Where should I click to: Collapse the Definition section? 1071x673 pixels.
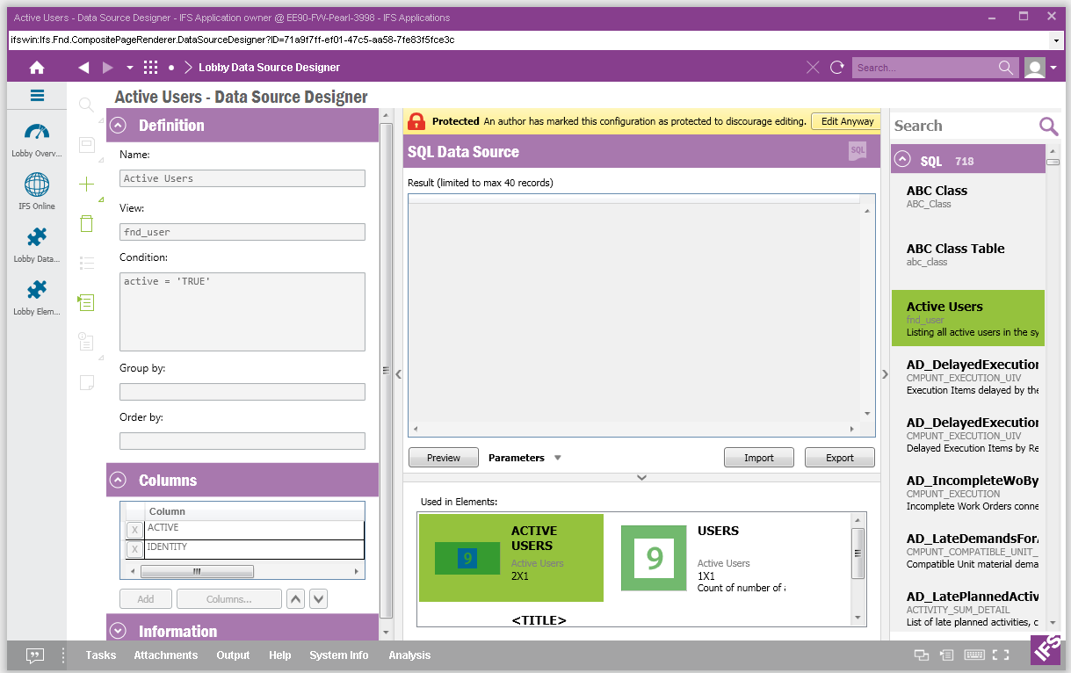[118, 126]
